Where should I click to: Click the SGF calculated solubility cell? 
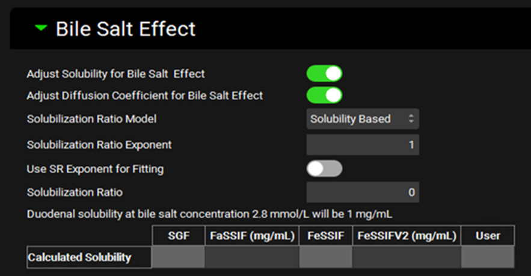click(178, 257)
